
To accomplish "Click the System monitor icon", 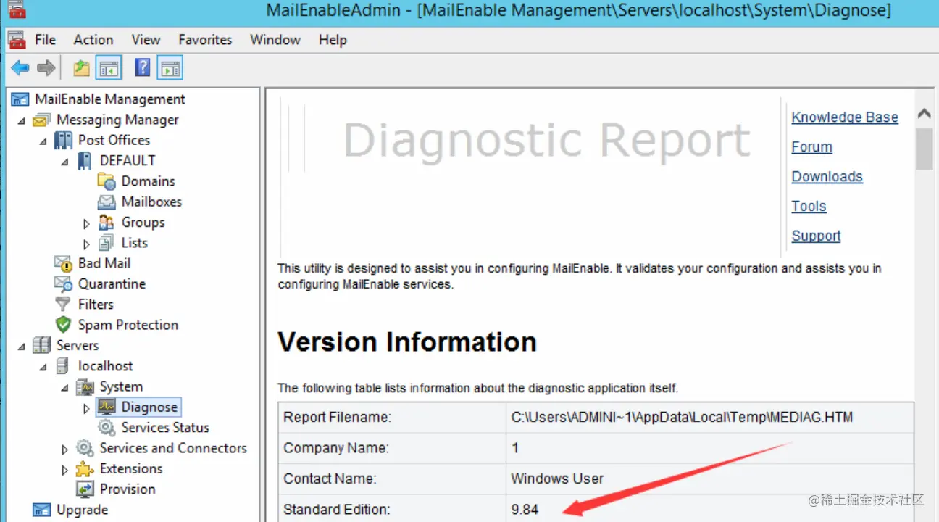I will 85,386.
